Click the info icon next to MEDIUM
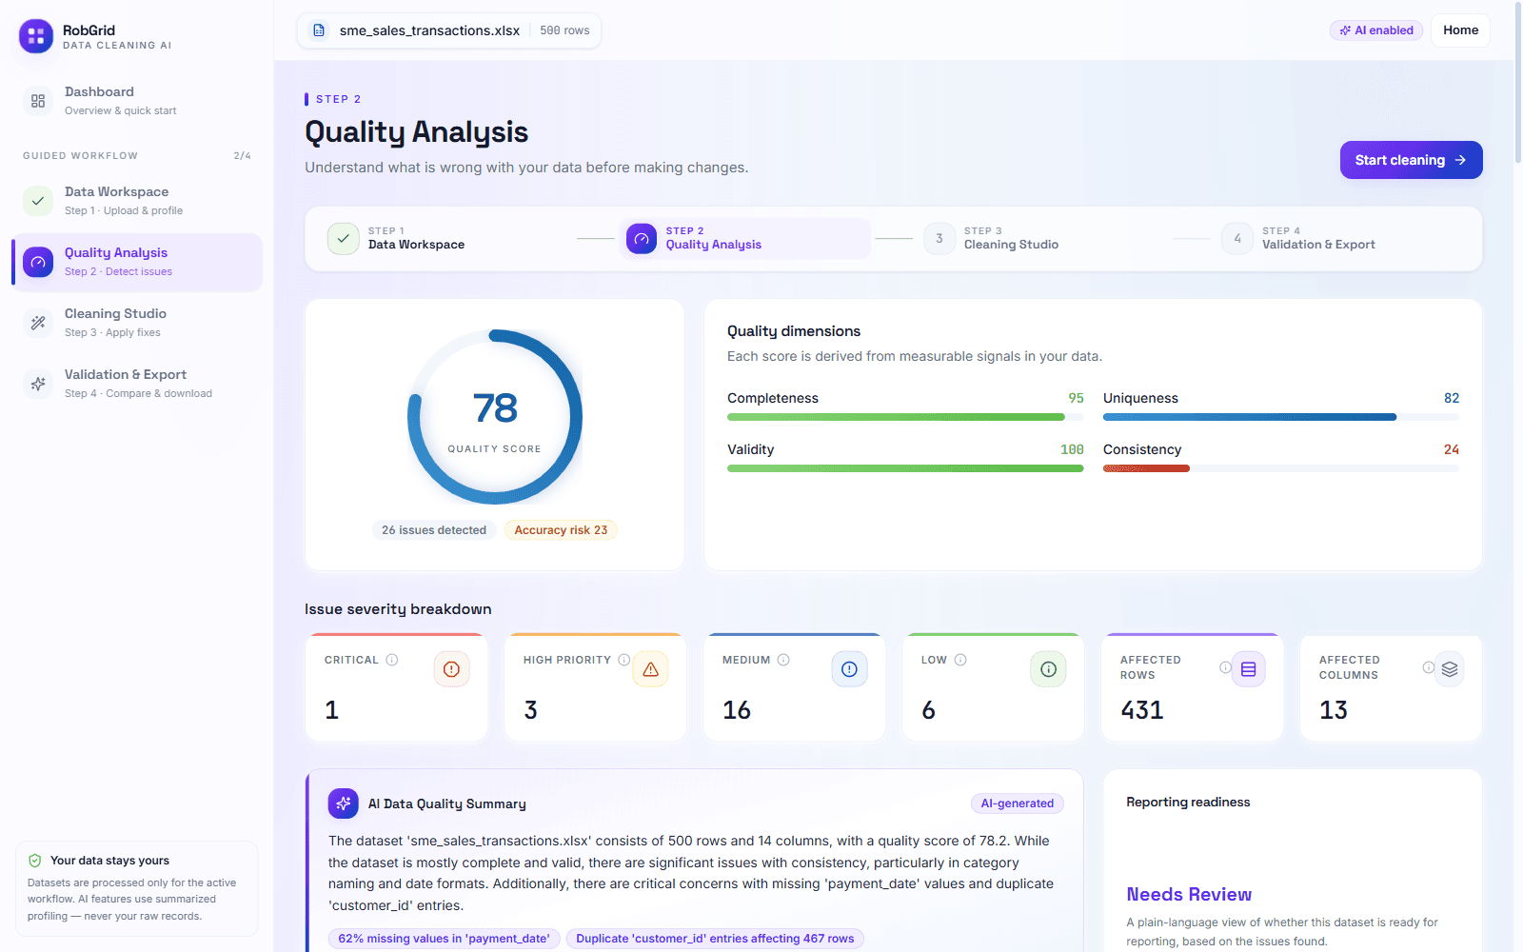 point(783,660)
